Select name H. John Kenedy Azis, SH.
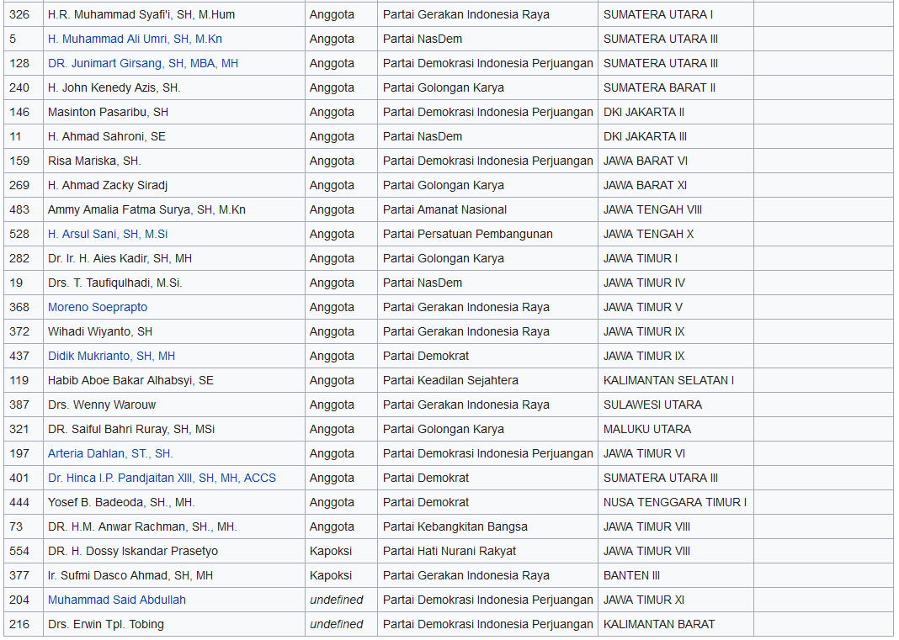Screen dimensions: 899x640 [x=114, y=87]
